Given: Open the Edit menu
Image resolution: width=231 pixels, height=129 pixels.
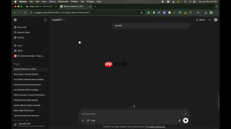Looking at the screenshot, I should (37, 2).
